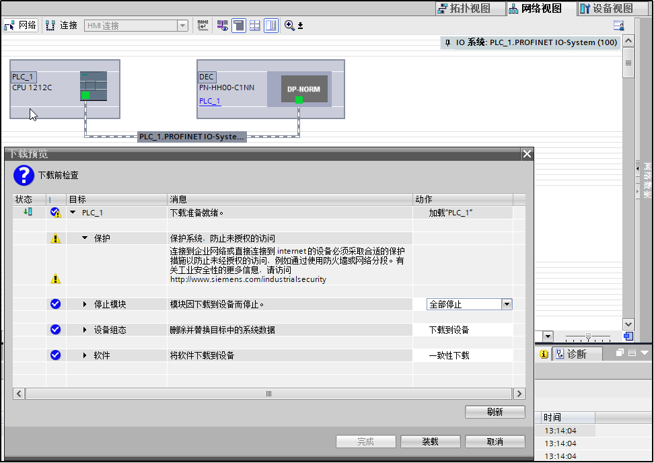This screenshot has width=654, height=463.
Task: Click the blue check icon for 设备组态
Action: pyautogui.click(x=55, y=330)
